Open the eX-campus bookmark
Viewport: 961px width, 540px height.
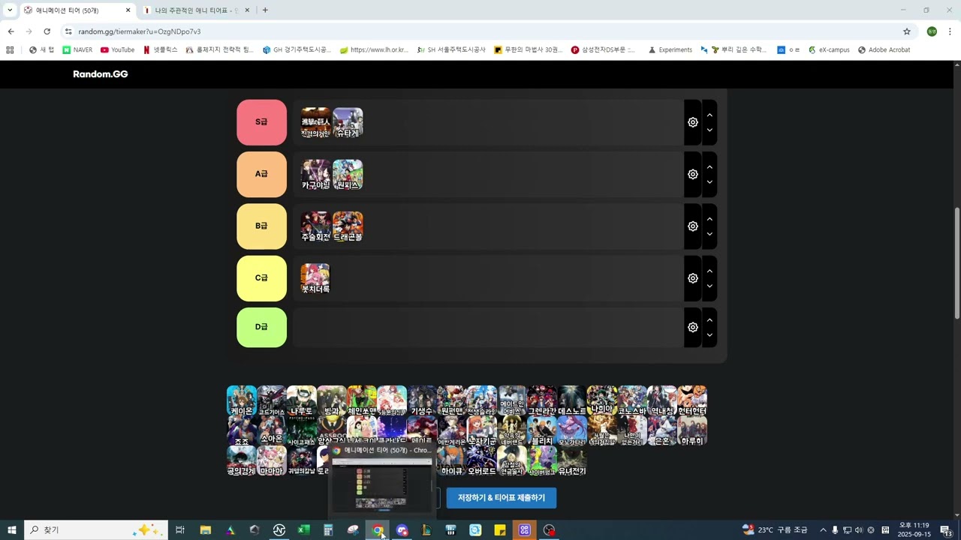click(828, 50)
